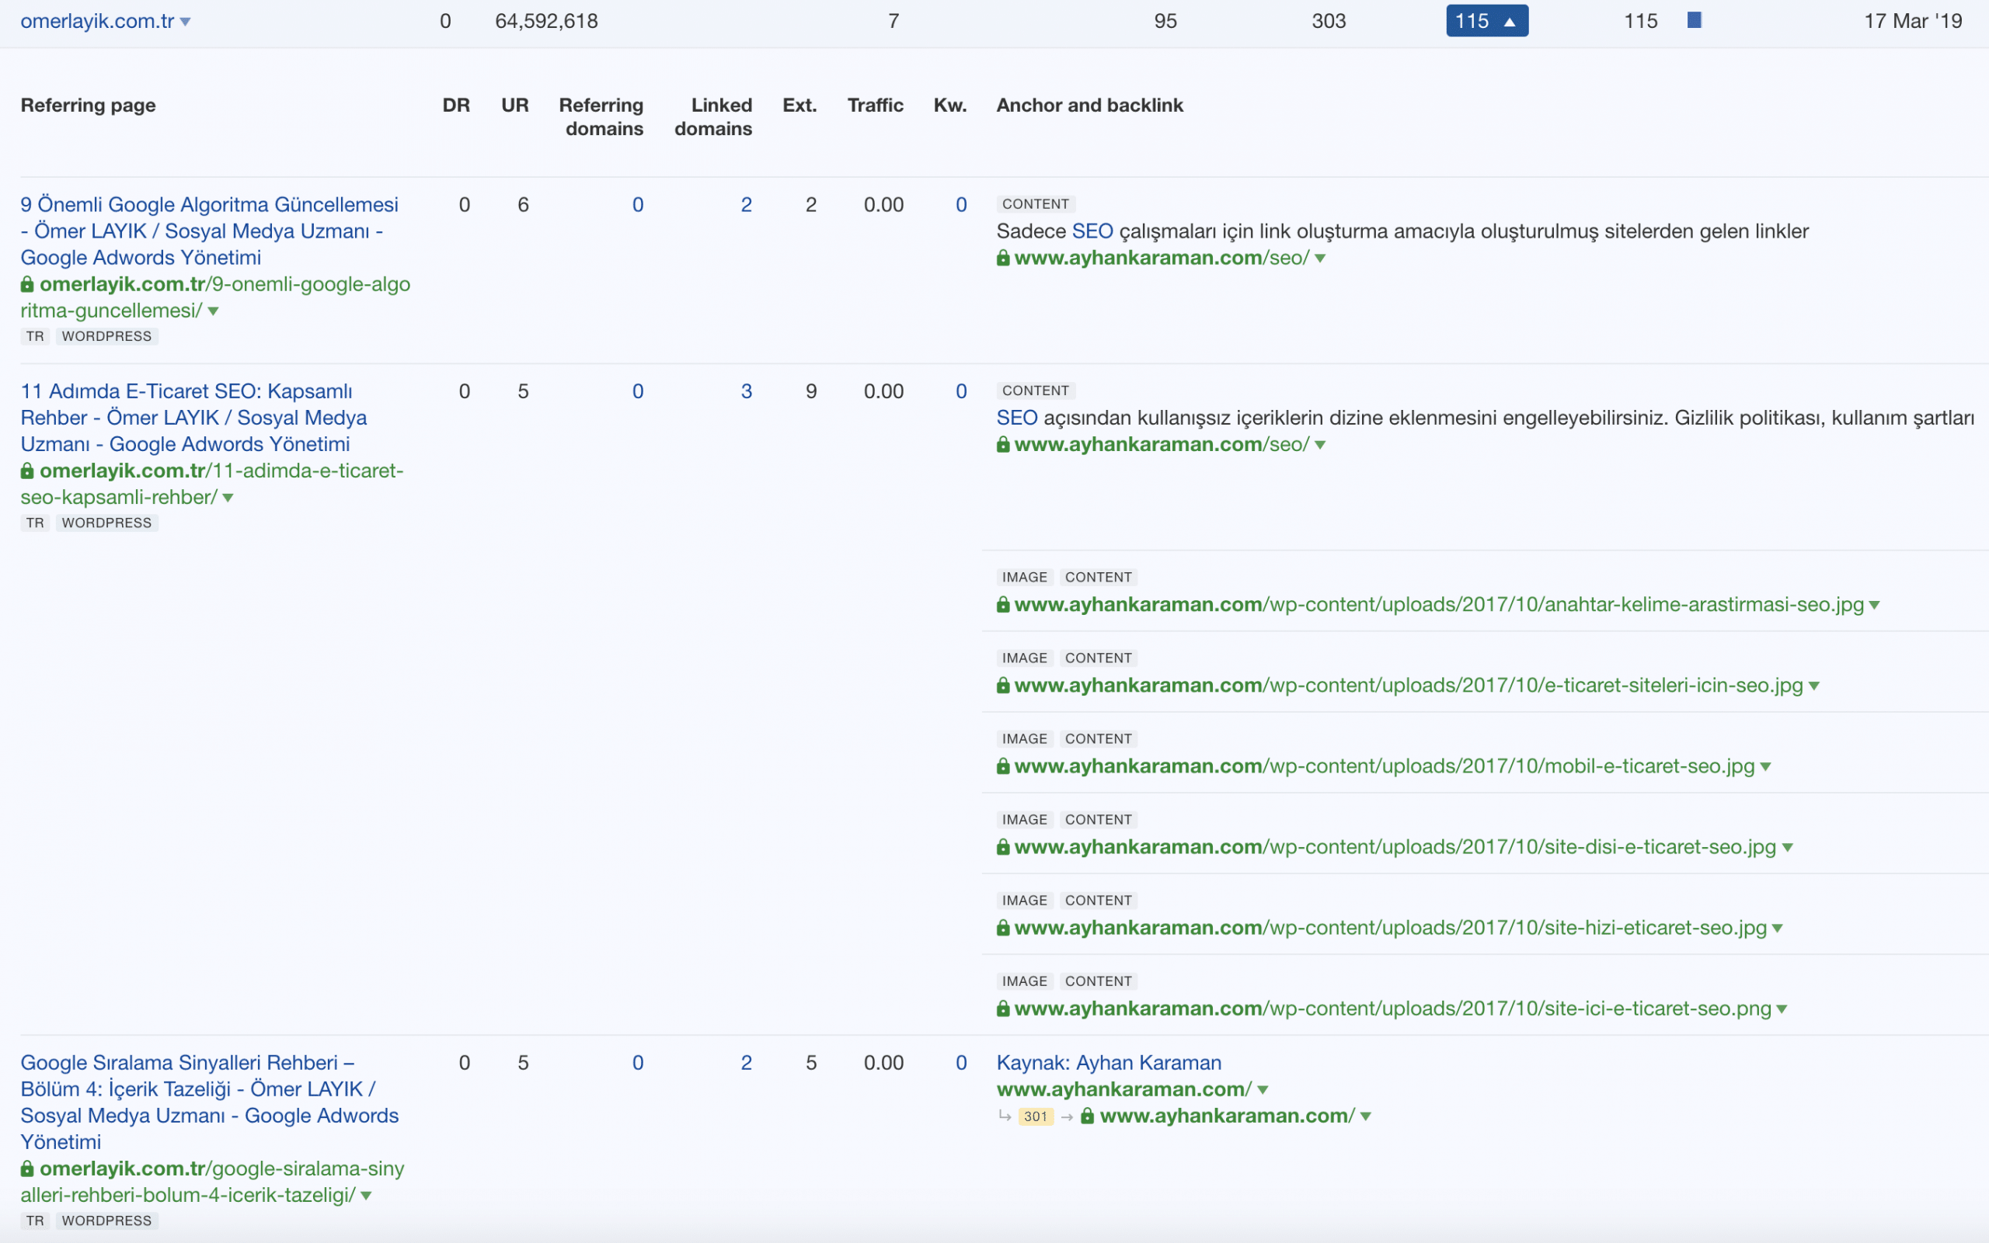Viewport: 1989px width, 1243px height.
Task: Open google-siralama-sinyalleri-rehberi URL link
Action: click(x=212, y=1182)
